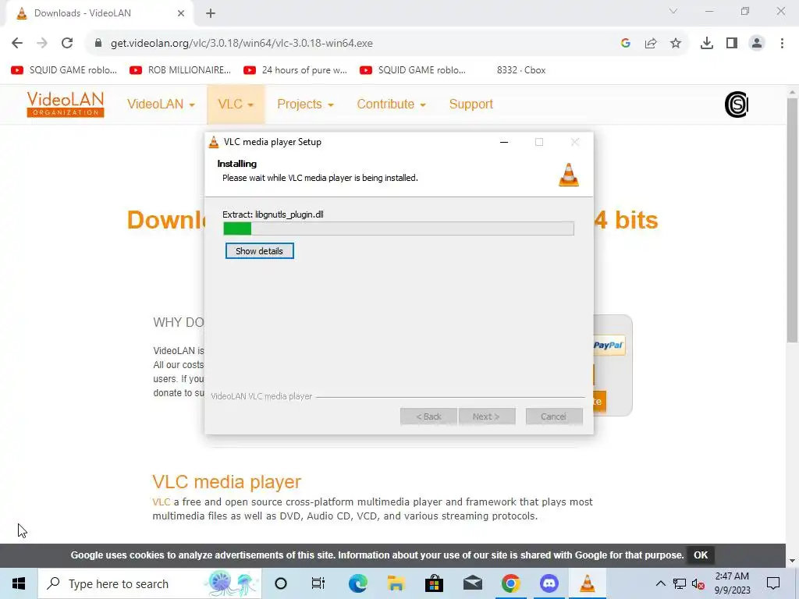Click the VLC cone icon in Setup title

pos(214,142)
